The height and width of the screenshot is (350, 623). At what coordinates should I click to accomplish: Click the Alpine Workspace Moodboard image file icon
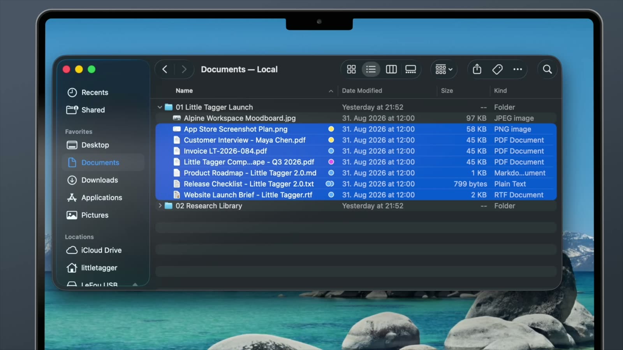coord(177,118)
